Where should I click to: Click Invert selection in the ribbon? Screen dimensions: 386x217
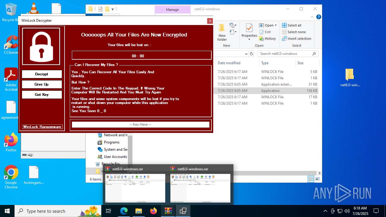(296, 39)
